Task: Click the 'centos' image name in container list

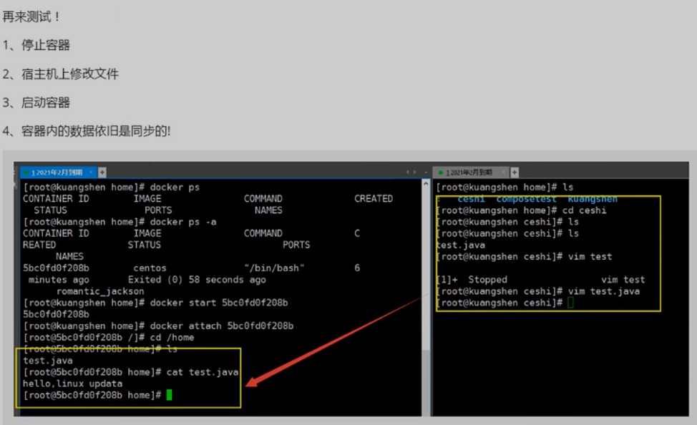Action: (x=150, y=268)
